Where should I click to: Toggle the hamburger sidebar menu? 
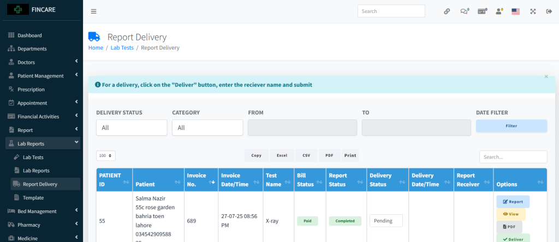[93, 11]
